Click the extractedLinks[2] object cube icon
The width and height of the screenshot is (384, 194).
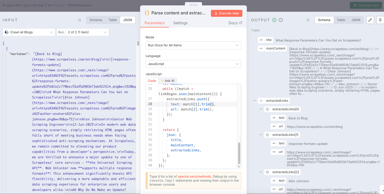(267, 172)
